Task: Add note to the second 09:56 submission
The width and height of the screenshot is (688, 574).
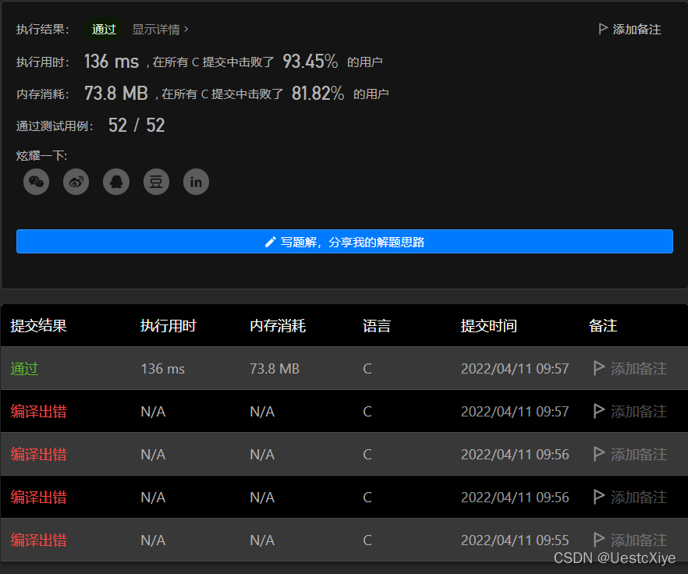Action: pyautogui.click(x=630, y=497)
